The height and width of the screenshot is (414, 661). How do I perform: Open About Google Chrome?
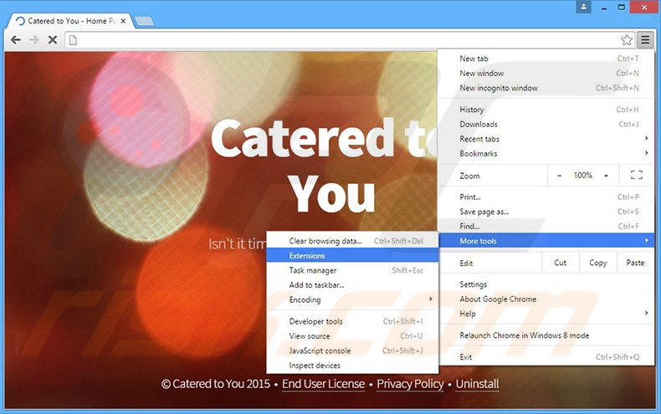(546, 299)
